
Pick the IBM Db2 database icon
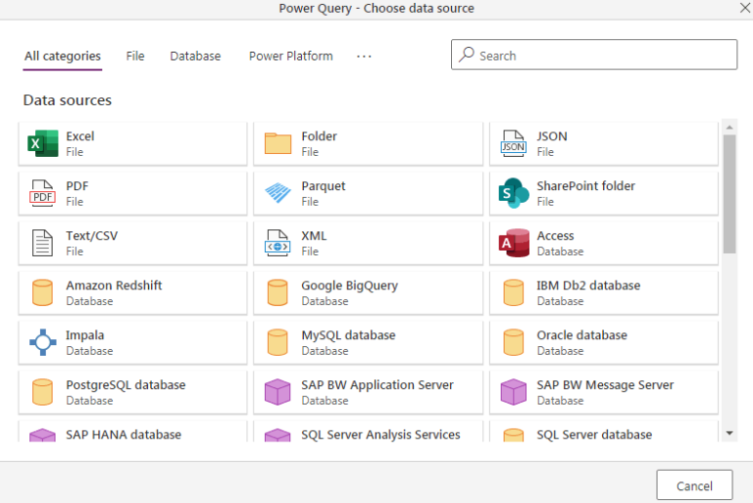514,292
